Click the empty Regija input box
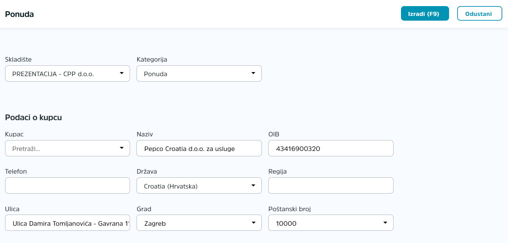 (331, 185)
